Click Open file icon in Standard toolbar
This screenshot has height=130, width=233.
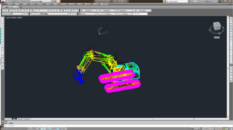[x=6, y=10]
